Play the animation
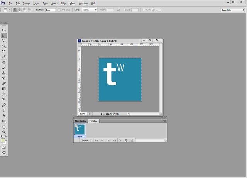The width and height of the screenshot is (247, 178). 108,140
